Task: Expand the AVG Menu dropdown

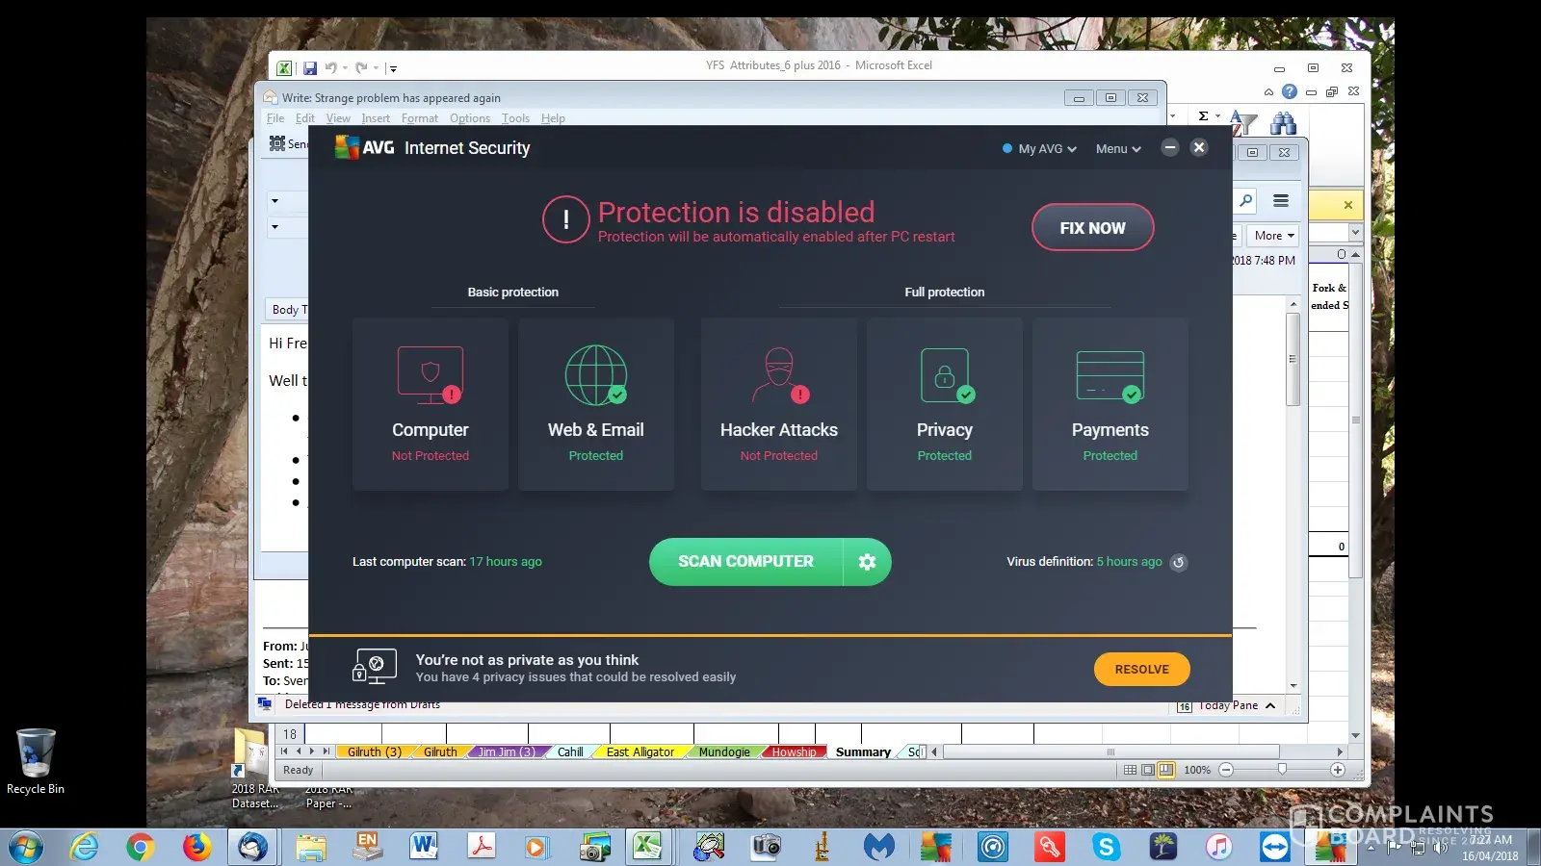Action: pos(1118,149)
